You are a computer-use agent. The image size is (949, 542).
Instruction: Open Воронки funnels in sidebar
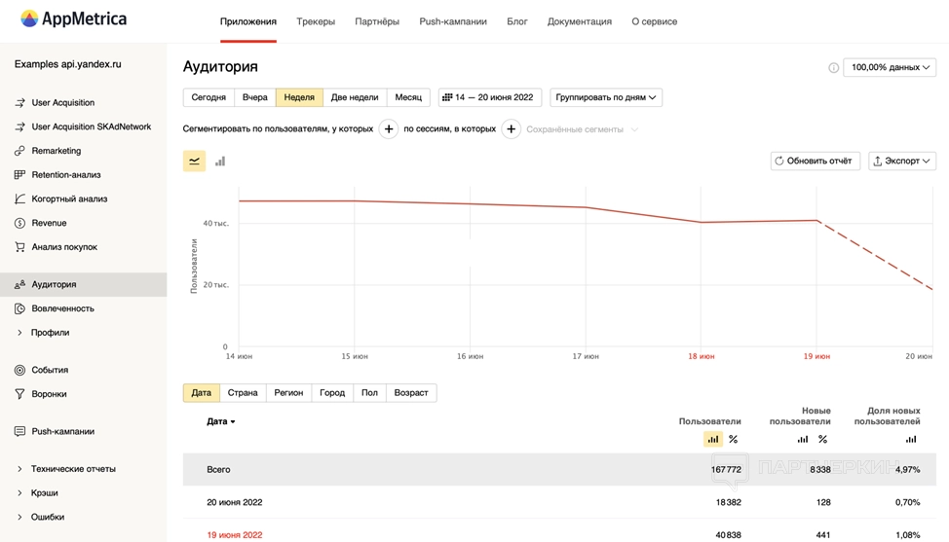[x=49, y=394]
